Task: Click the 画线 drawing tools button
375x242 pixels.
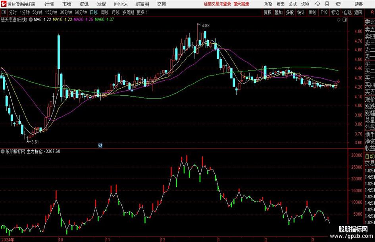Action: click(x=312, y=12)
